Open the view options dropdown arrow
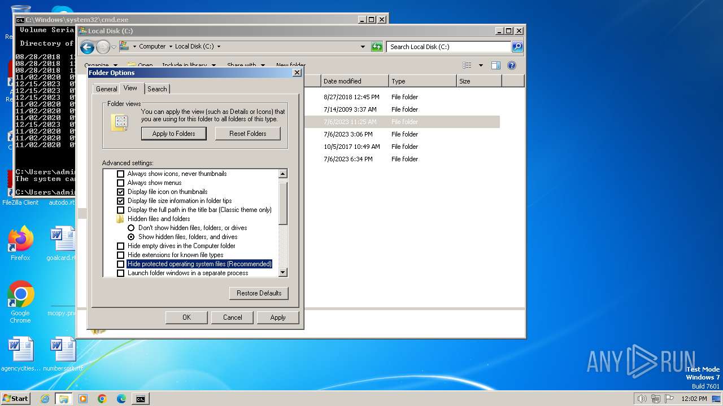The height and width of the screenshot is (406, 723). [x=481, y=65]
